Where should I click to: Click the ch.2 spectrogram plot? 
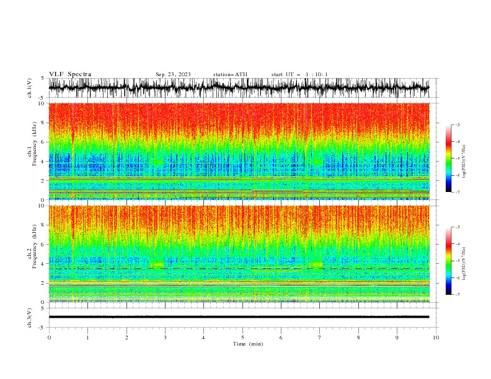coord(239,254)
